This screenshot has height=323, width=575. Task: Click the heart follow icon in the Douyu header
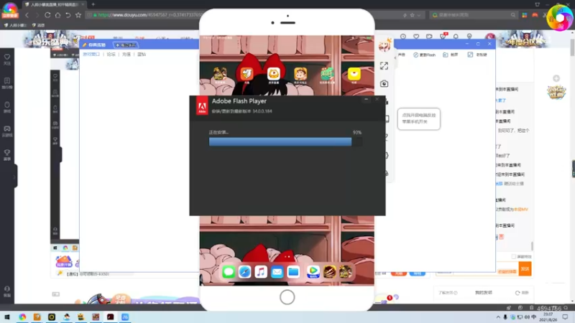[416, 37]
